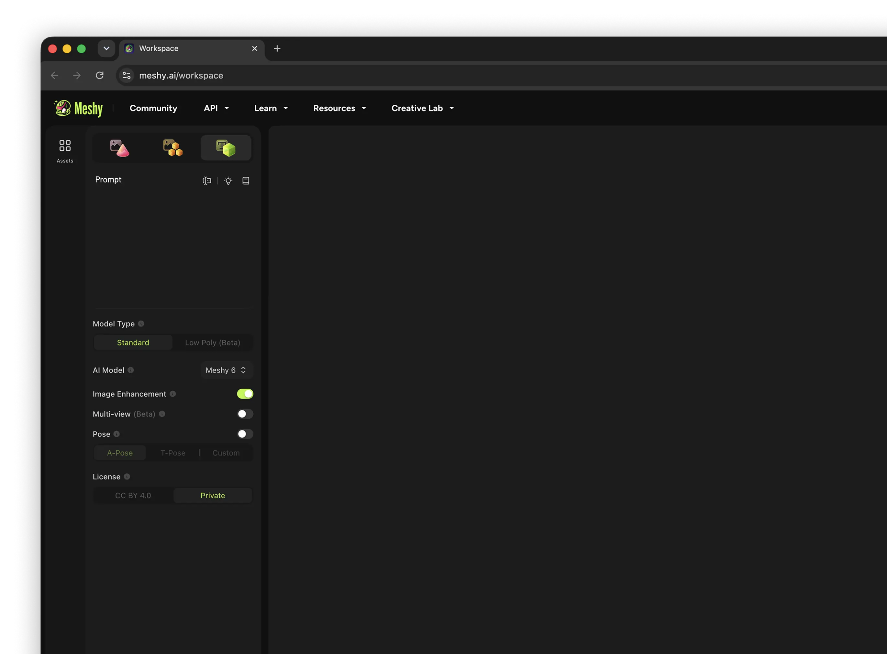Open a new browser tab
Screen dimensions: 887x654
277,48
